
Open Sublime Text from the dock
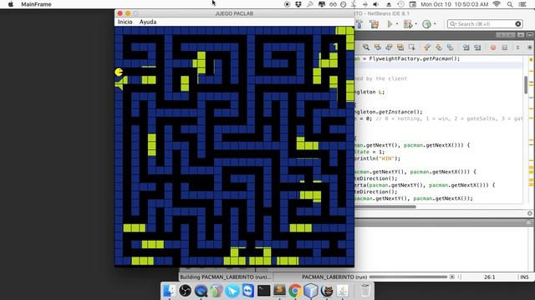pos(279,291)
